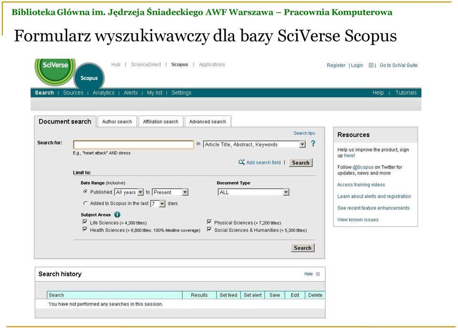
Task: Click the Applications link
Action: tap(212, 64)
